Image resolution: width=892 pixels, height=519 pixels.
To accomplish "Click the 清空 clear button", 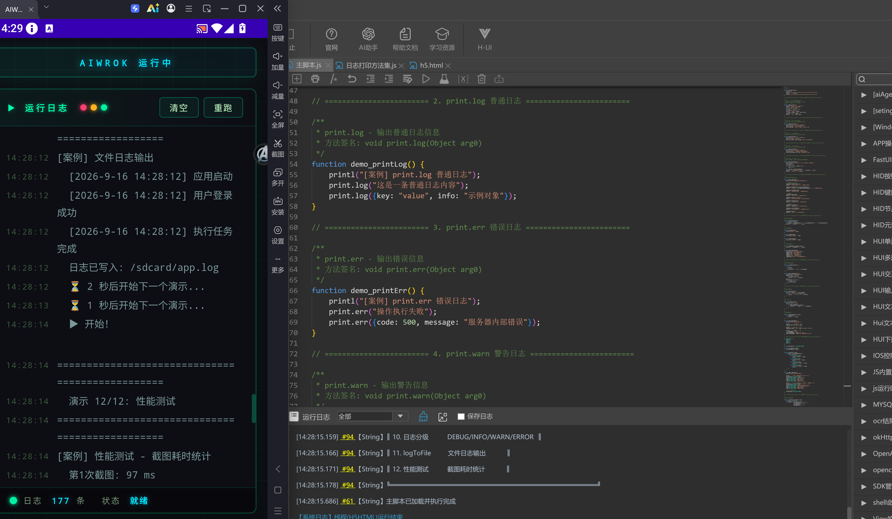I will [179, 108].
